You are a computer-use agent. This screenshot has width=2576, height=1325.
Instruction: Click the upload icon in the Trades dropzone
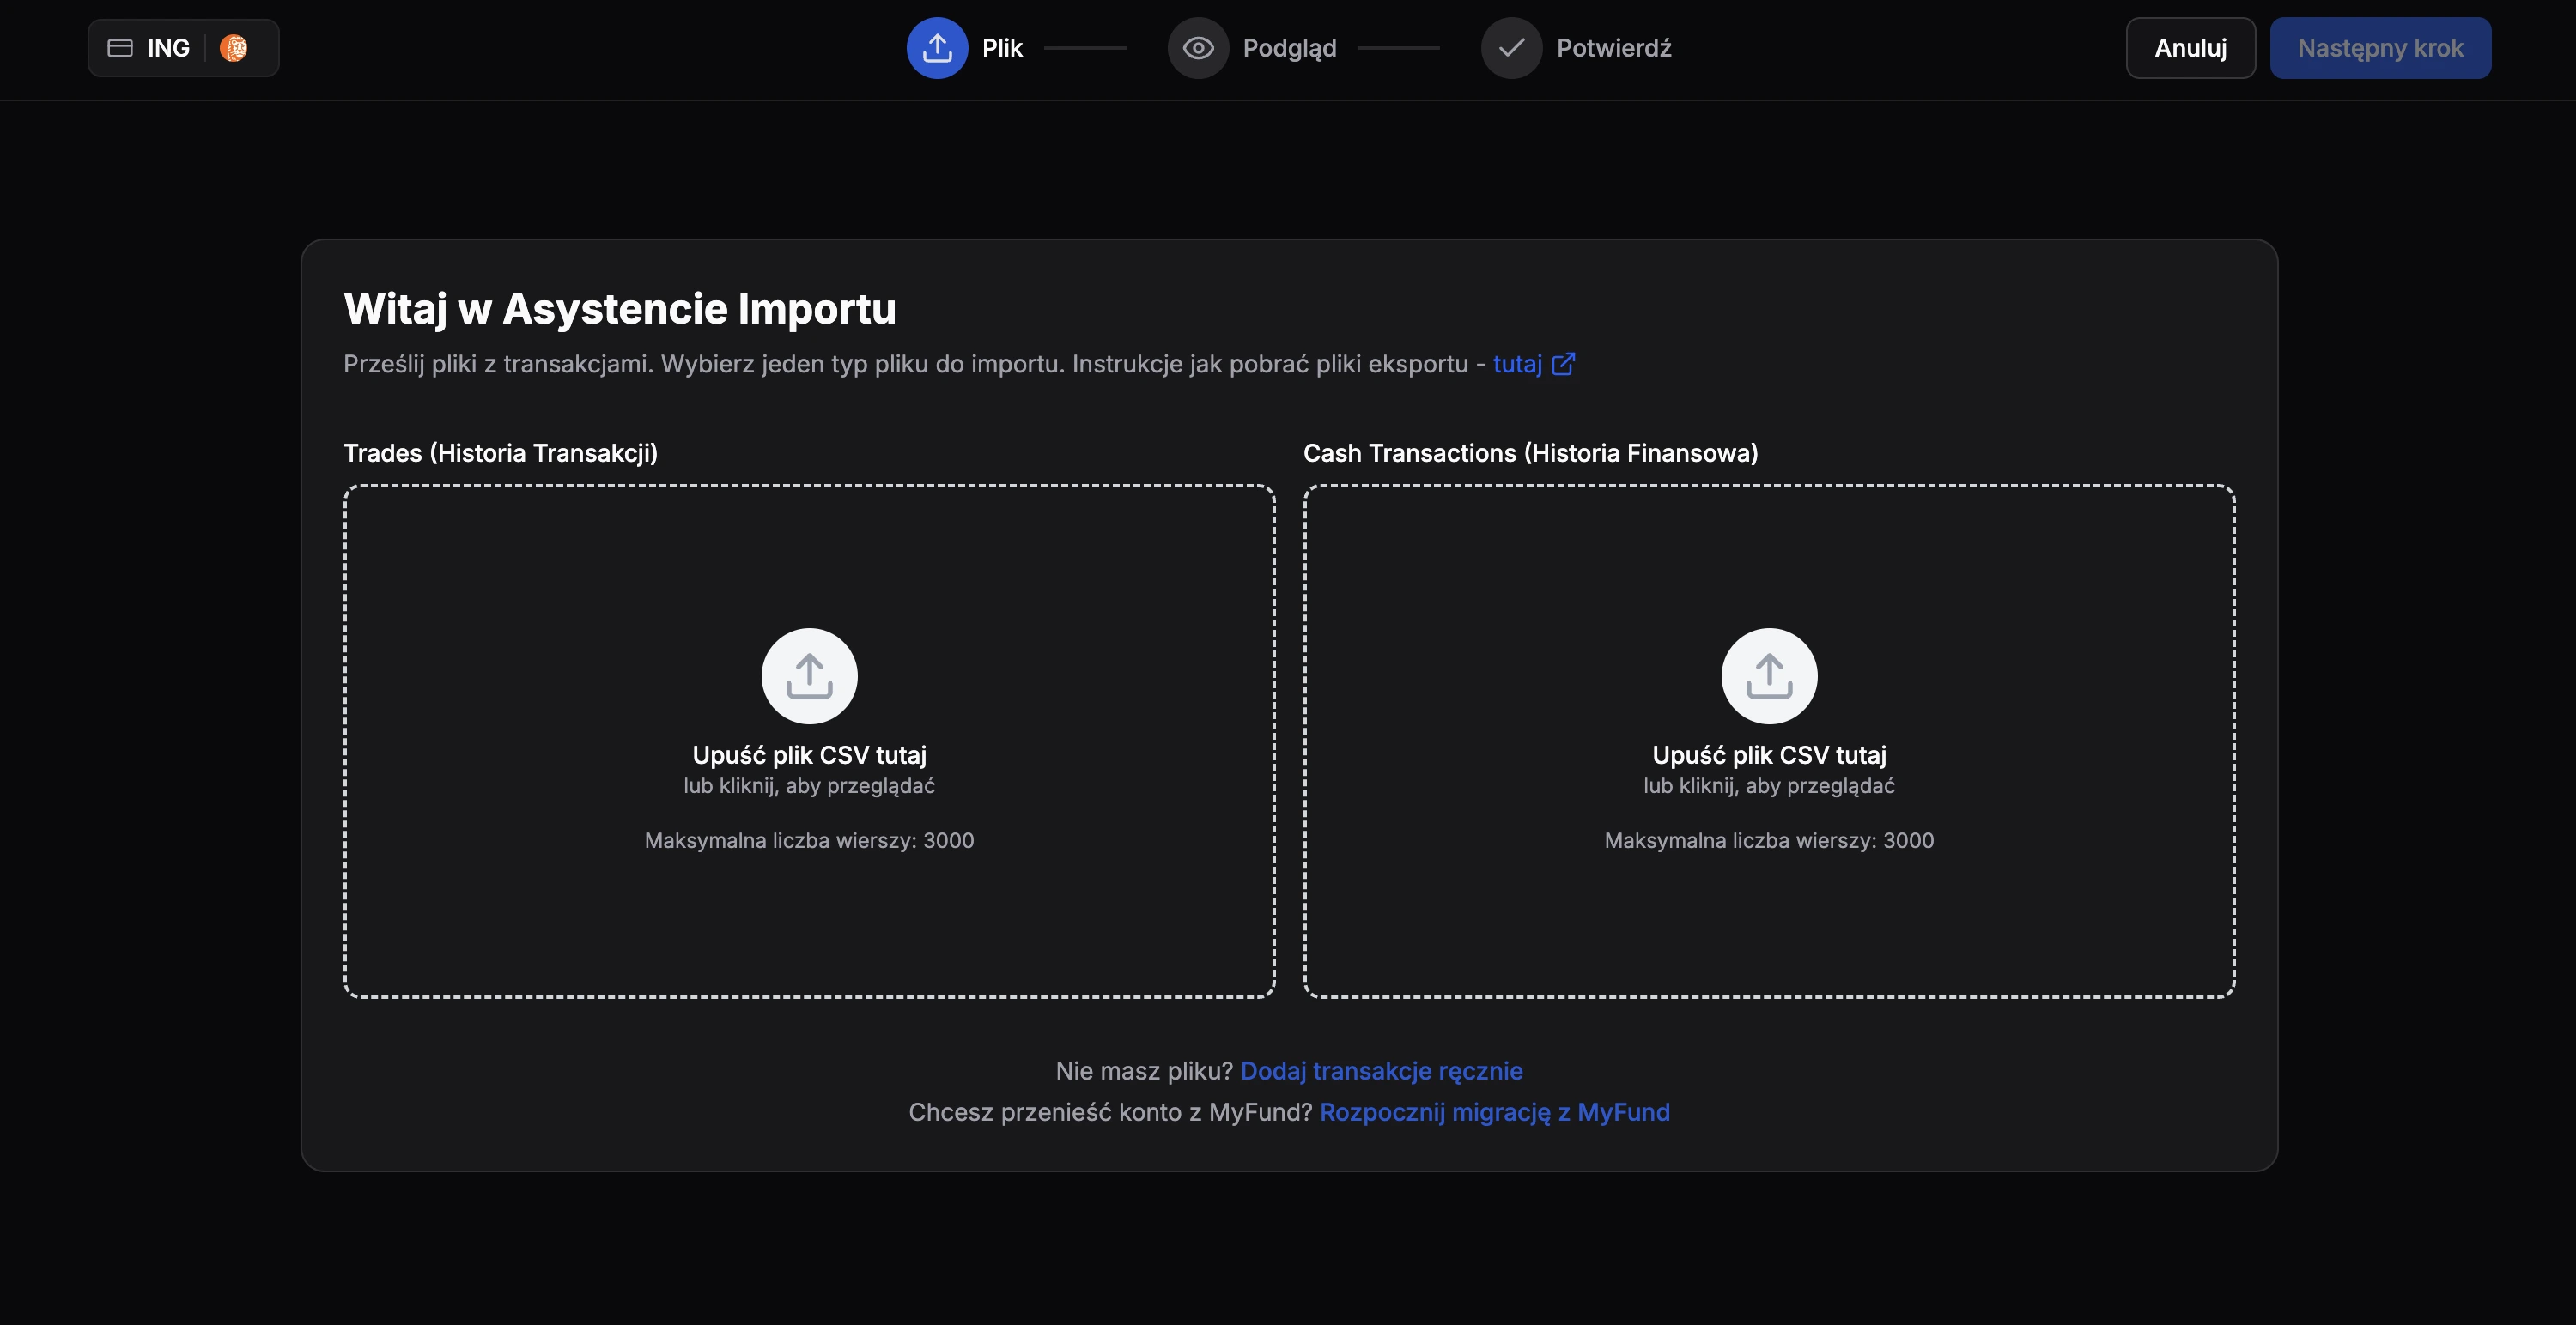coord(808,675)
